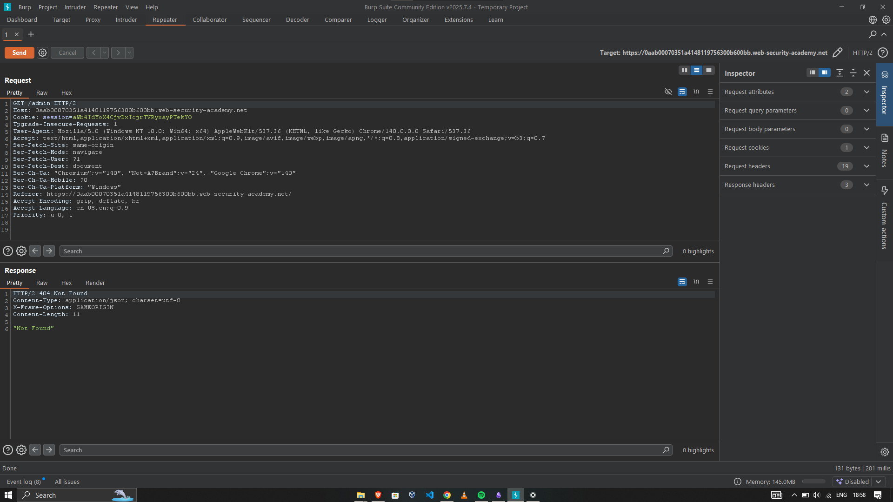Open Burp global settings gear

click(x=886, y=20)
